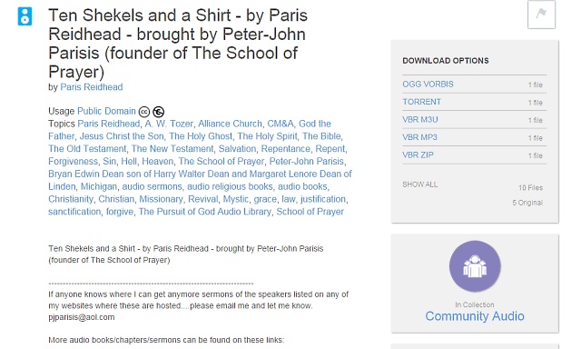Expand SHOW ALL download files

tap(419, 184)
